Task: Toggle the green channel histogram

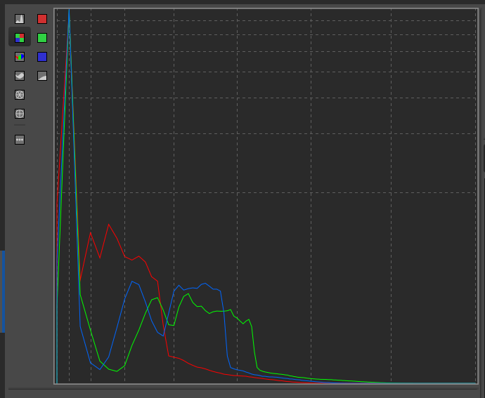Action: 42,38
